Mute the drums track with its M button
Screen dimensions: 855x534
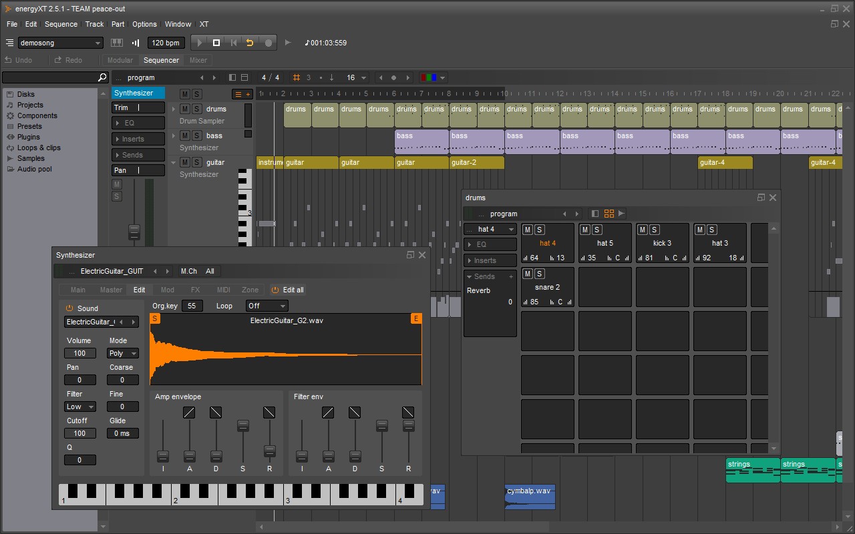point(185,109)
